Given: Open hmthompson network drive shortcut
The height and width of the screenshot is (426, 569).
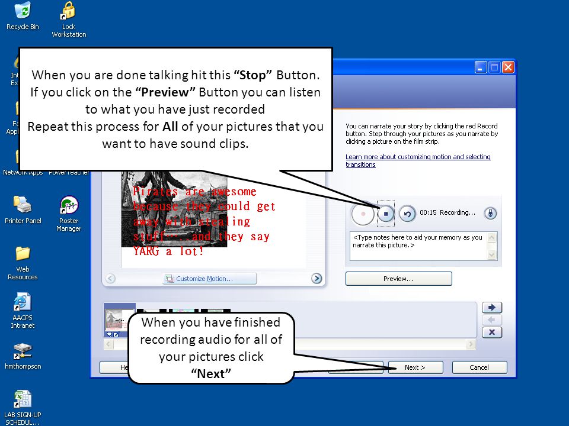Looking at the screenshot, I should click(23, 356).
